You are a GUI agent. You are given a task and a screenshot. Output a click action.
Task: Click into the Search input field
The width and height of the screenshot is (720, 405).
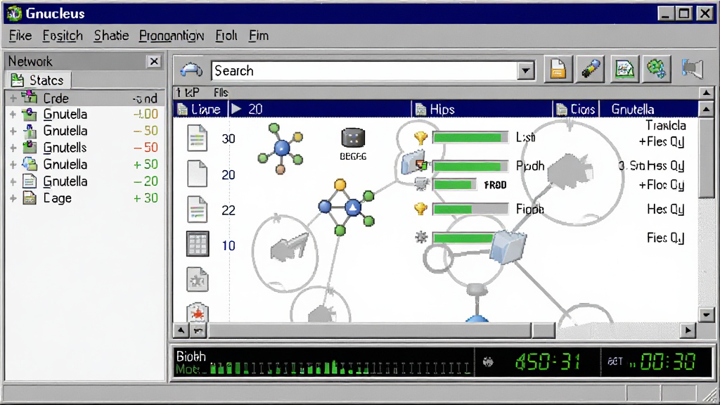(366, 71)
